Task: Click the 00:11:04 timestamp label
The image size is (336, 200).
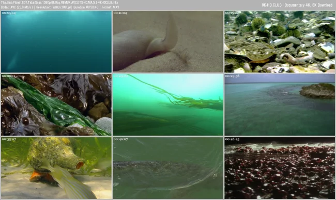Action: click(x=120, y=13)
